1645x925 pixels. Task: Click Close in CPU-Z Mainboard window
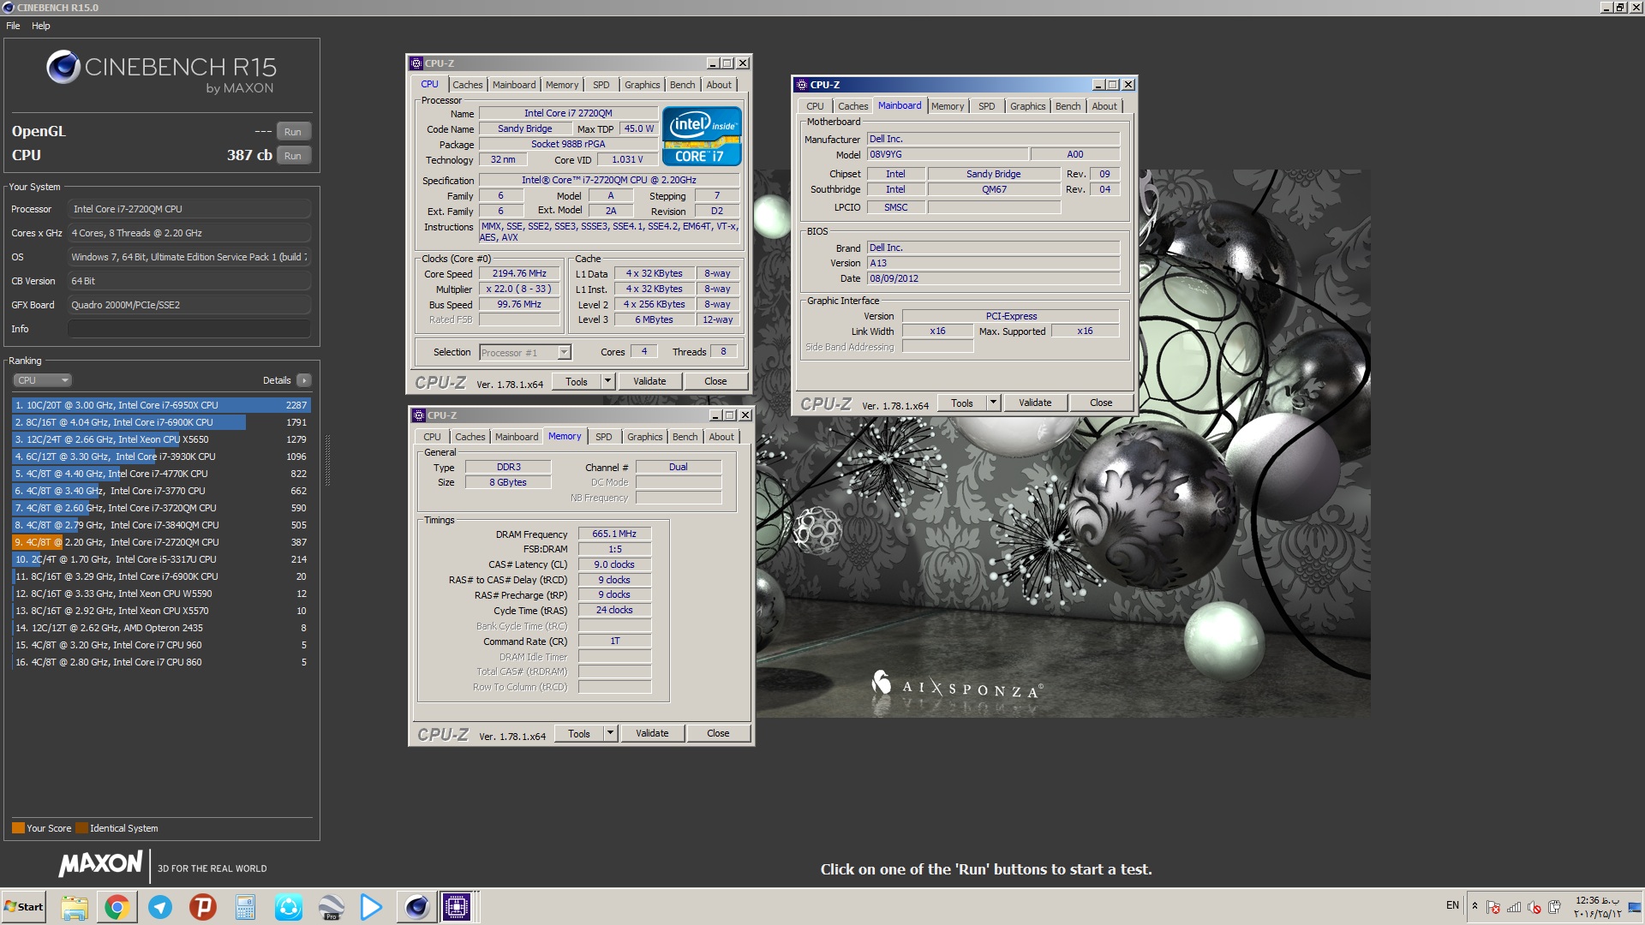tap(1101, 403)
